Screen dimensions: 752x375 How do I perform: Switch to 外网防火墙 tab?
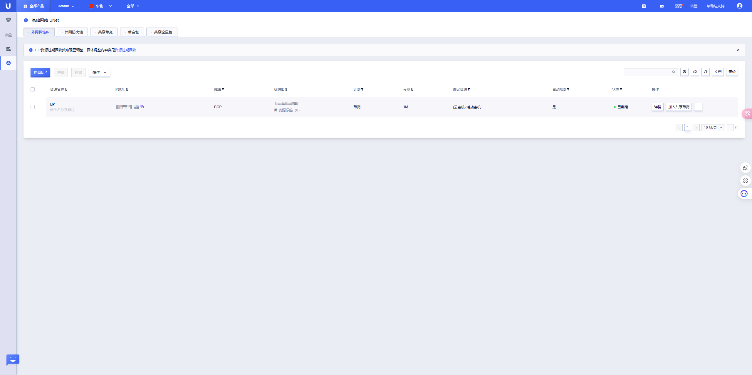click(x=73, y=32)
